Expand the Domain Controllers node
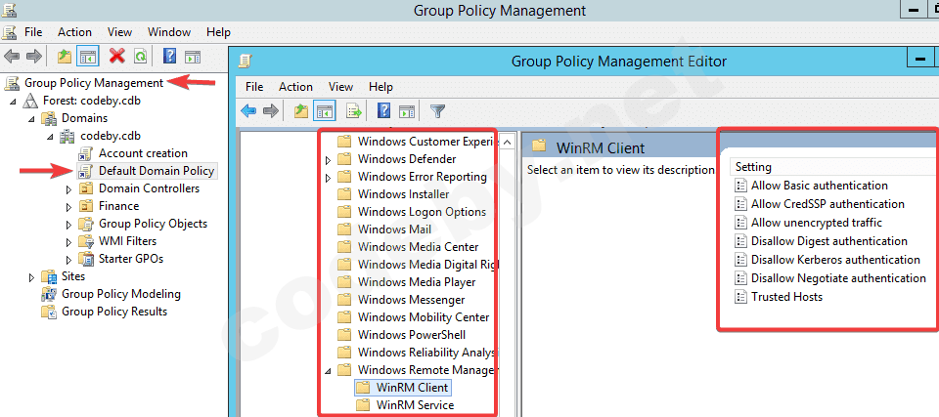939x417 pixels. (68, 188)
